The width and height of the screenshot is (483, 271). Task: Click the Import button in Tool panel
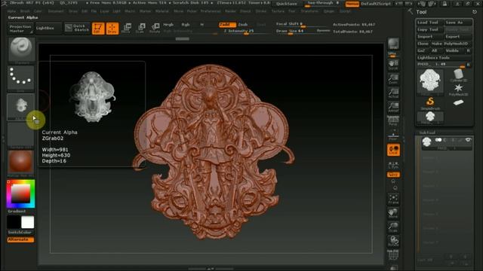(x=429, y=37)
